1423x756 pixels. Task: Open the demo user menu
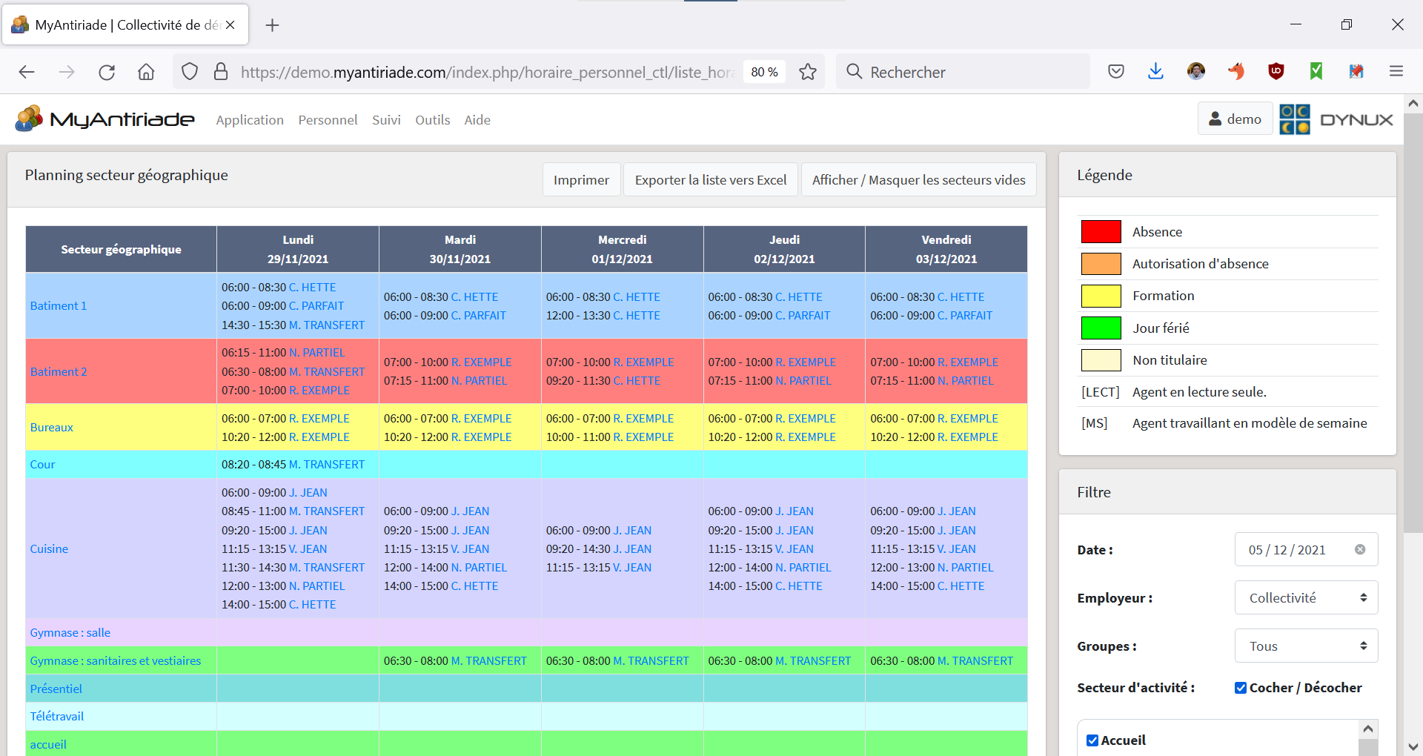pyautogui.click(x=1235, y=119)
